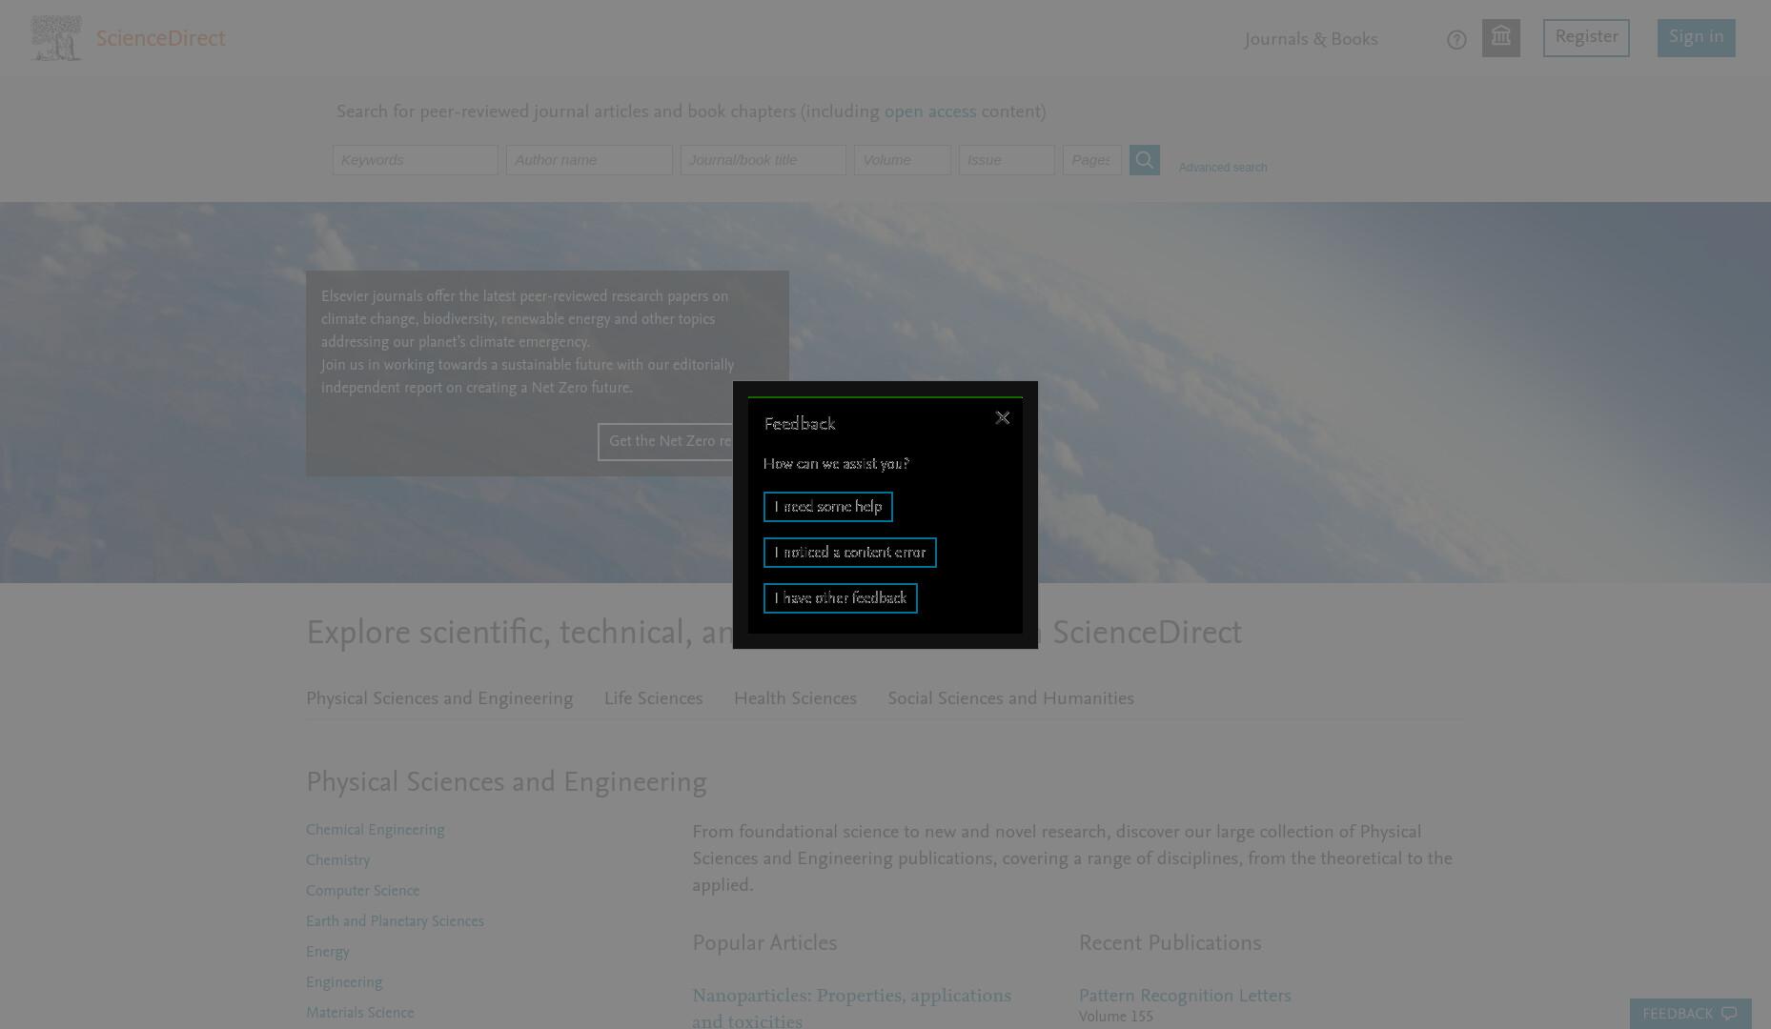Switch to Life Sciences tab
The image size is (1771, 1029).
653,699
